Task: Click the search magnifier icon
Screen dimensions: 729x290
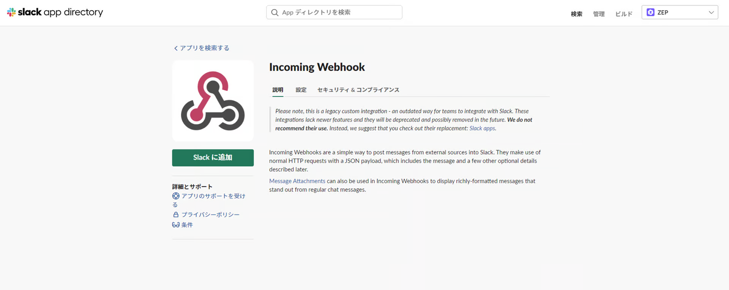Action: point(275,13)
